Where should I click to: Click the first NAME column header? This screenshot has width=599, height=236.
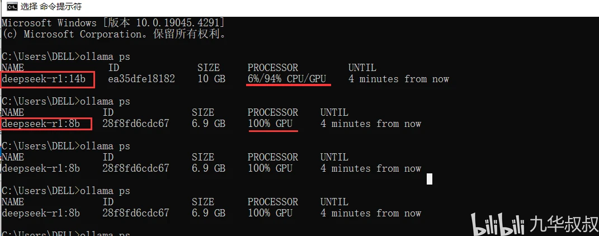click(13, 68)
